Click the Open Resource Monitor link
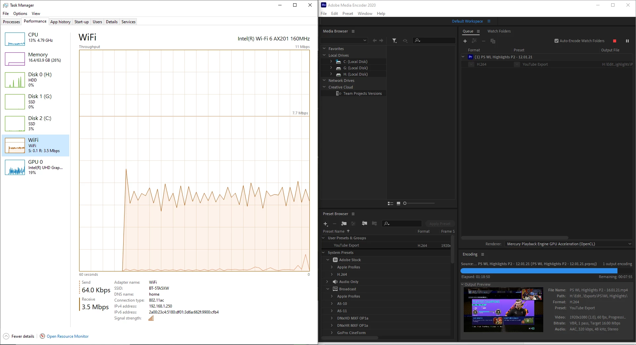Viewport: 636px width, 345px height. point(68,336)
